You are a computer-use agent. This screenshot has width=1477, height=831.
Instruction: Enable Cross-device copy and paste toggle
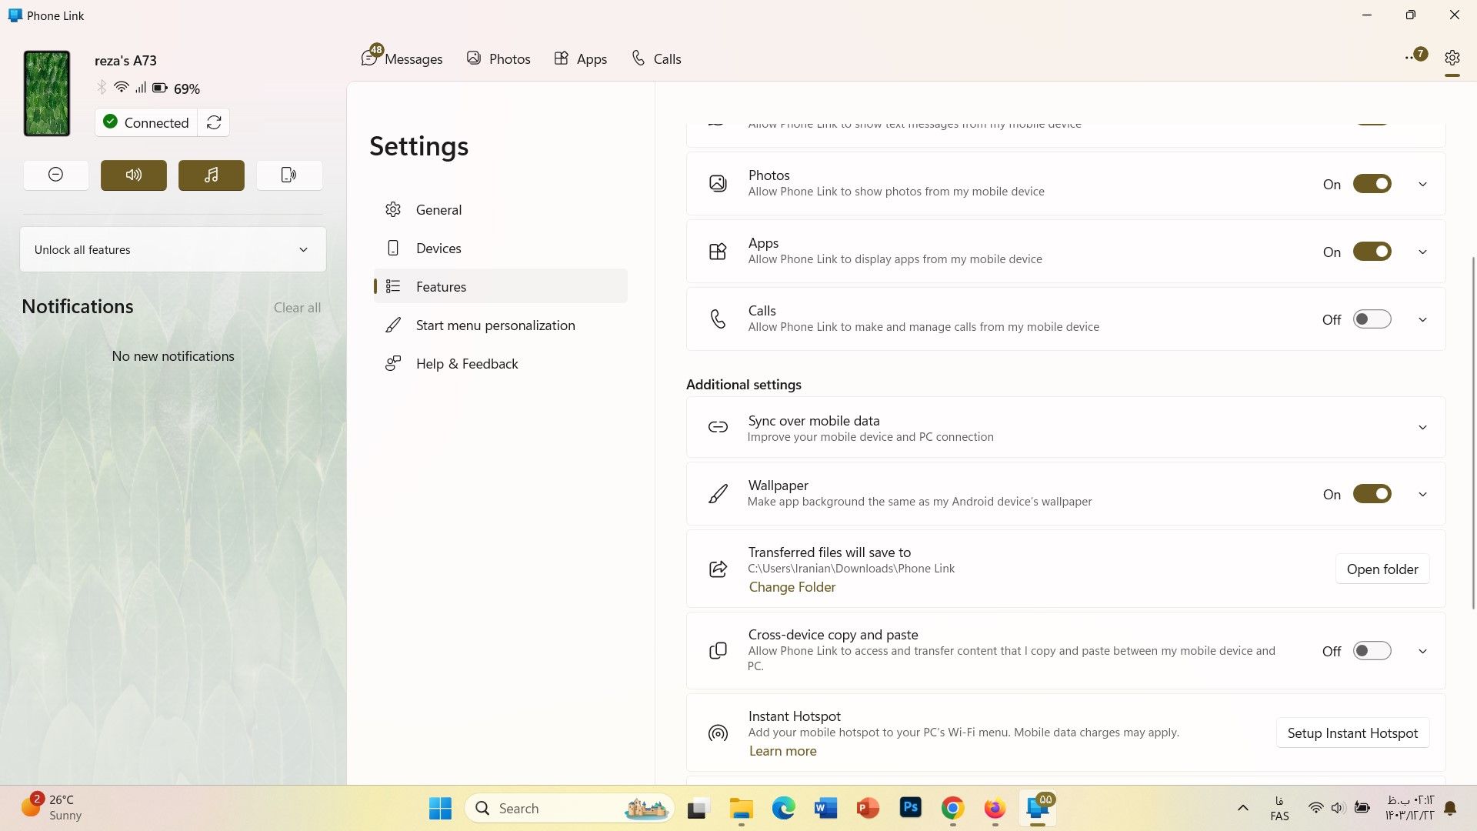1372,651
